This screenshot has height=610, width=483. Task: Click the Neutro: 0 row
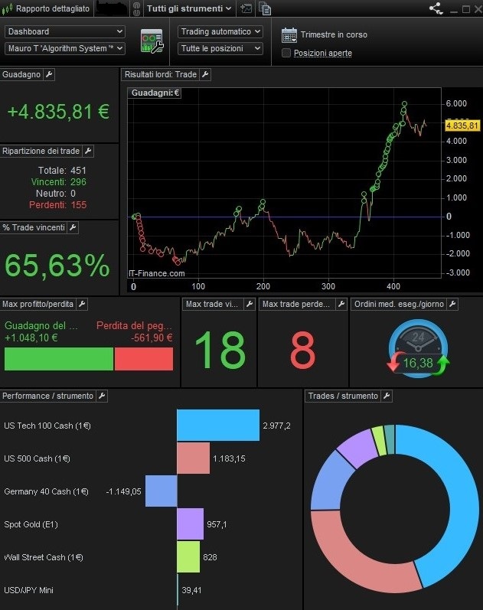56,194
